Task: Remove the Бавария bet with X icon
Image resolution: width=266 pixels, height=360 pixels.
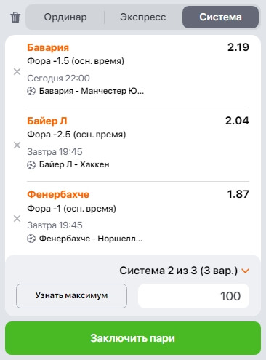Action: pyautogui.click(x=17, y=71)
